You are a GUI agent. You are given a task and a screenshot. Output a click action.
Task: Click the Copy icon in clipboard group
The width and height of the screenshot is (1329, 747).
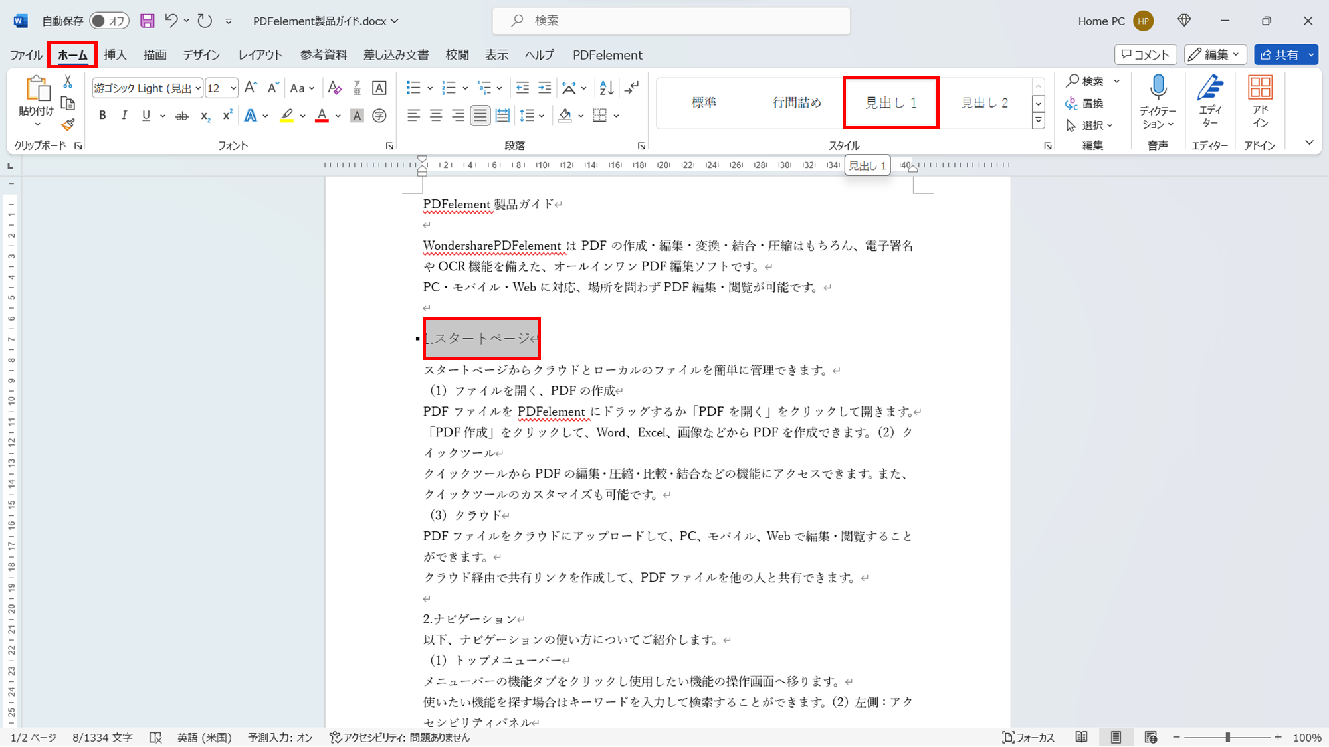[x=68, y=104]
